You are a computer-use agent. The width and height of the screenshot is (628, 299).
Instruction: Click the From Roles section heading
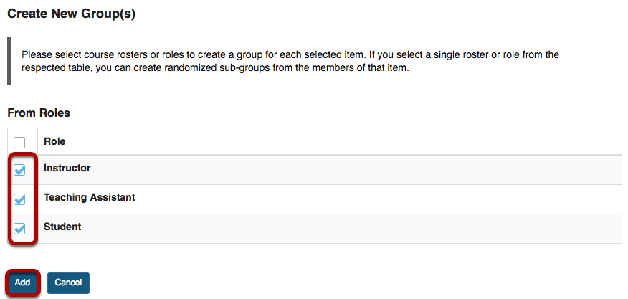point(39,113)
